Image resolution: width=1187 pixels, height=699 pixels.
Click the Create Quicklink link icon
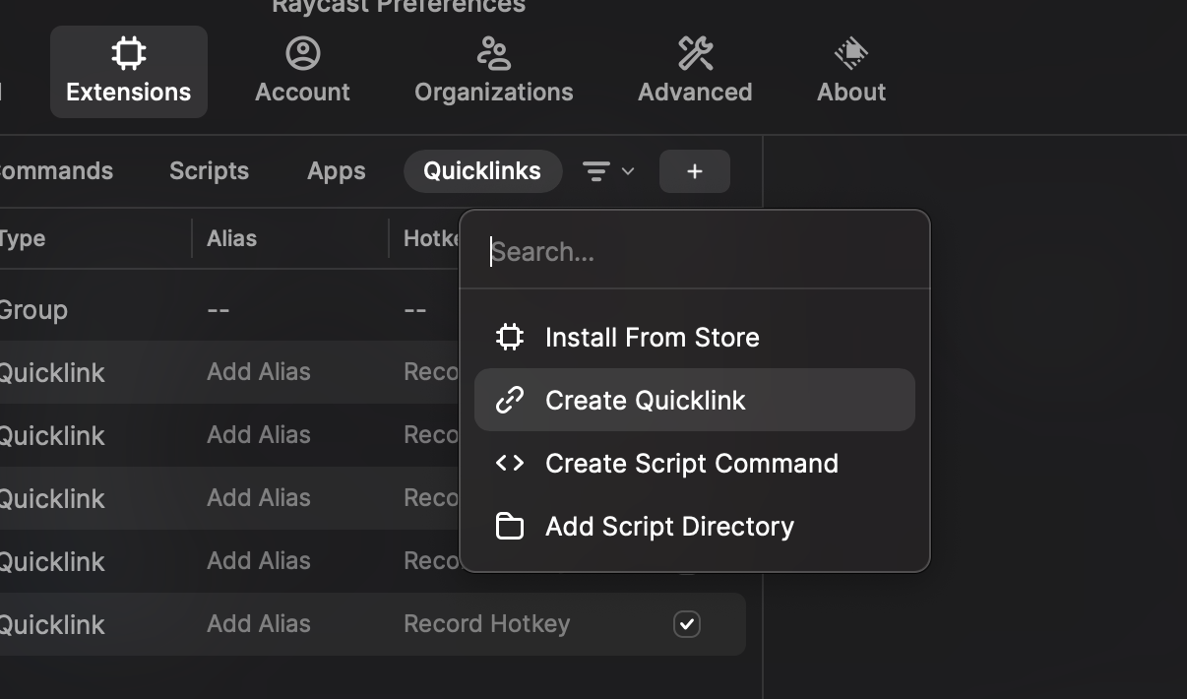(x=509, y=400)
